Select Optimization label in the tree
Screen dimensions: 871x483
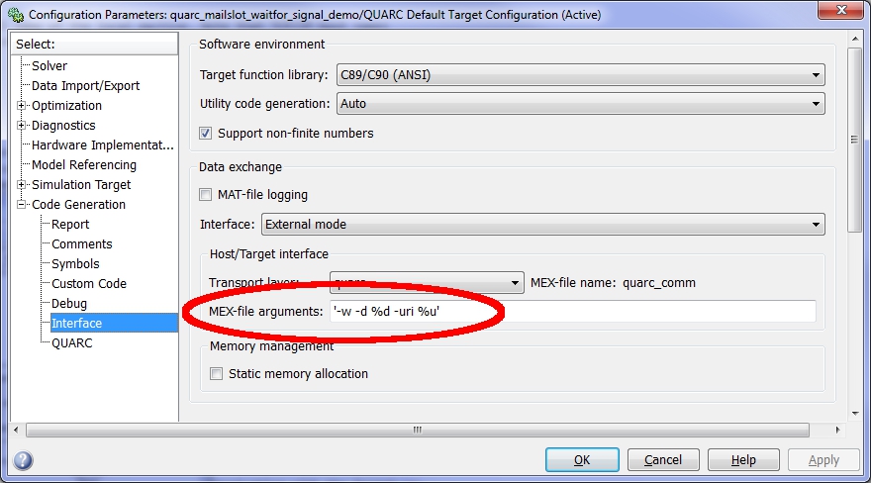click(66, 106)
